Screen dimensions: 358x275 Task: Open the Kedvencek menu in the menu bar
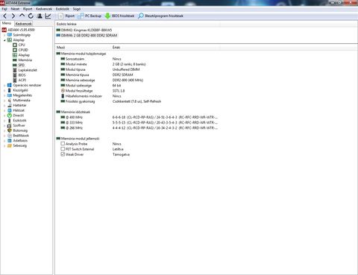44,9
